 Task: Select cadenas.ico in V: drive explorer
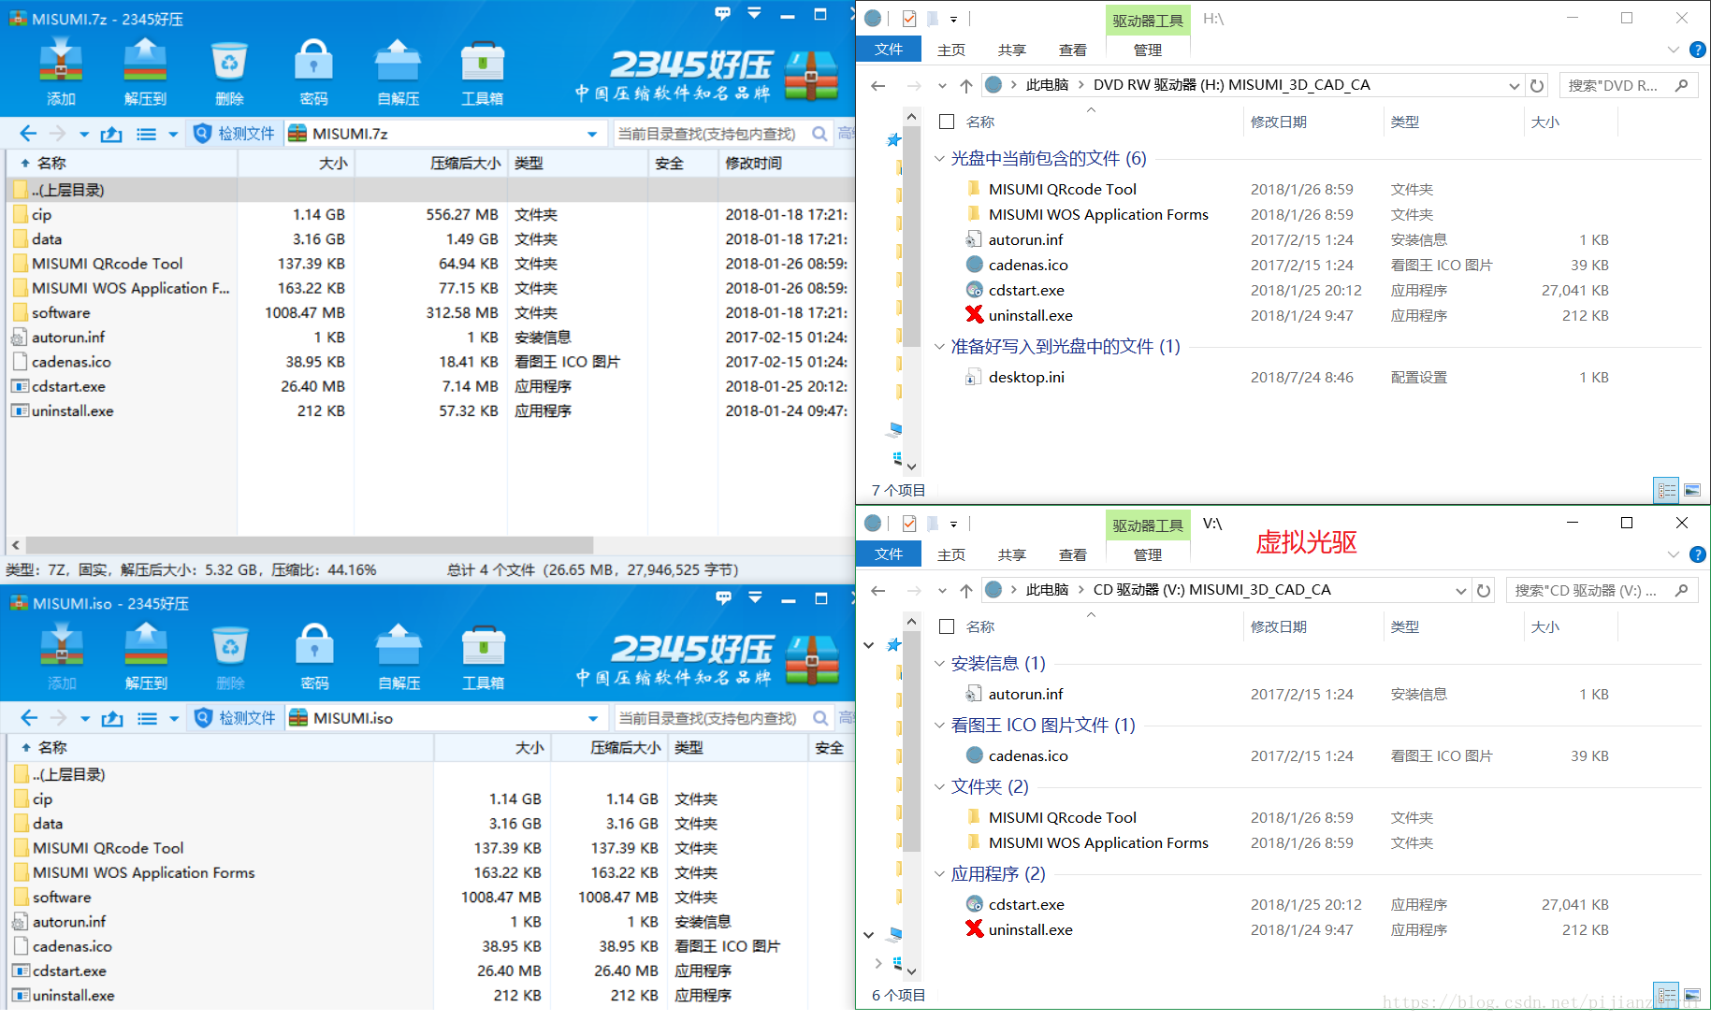[x=1028, y=755]
